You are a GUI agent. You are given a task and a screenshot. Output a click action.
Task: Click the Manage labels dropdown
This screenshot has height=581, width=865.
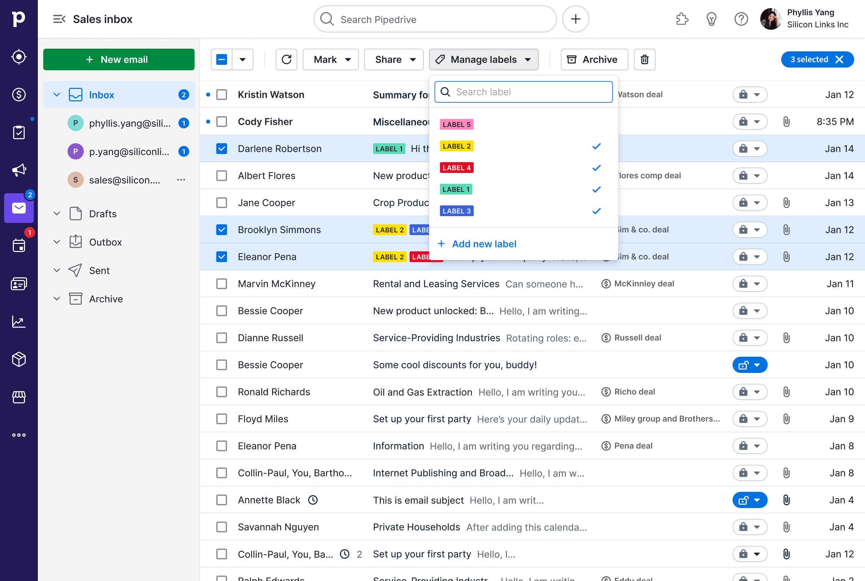pos(485,59)
